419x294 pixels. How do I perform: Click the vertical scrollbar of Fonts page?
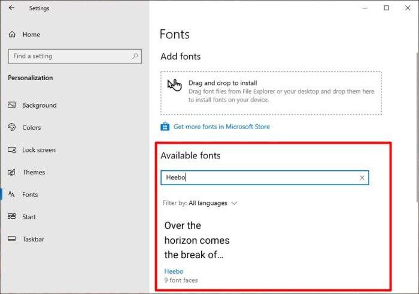click(x=417, y=127)
